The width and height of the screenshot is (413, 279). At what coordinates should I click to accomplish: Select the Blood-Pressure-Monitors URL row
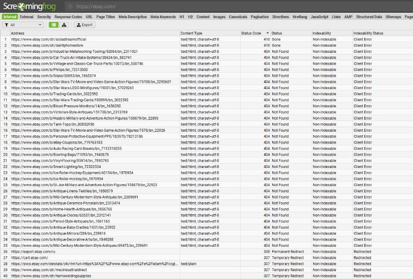(x=66, y=106)
